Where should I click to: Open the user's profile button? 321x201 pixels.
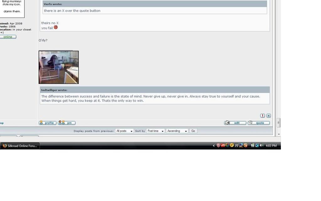[48, 123]
